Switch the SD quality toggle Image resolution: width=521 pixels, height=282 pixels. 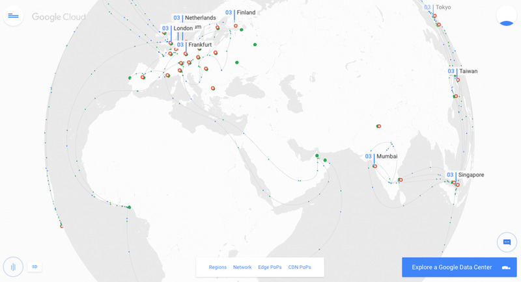pos(35,267)
